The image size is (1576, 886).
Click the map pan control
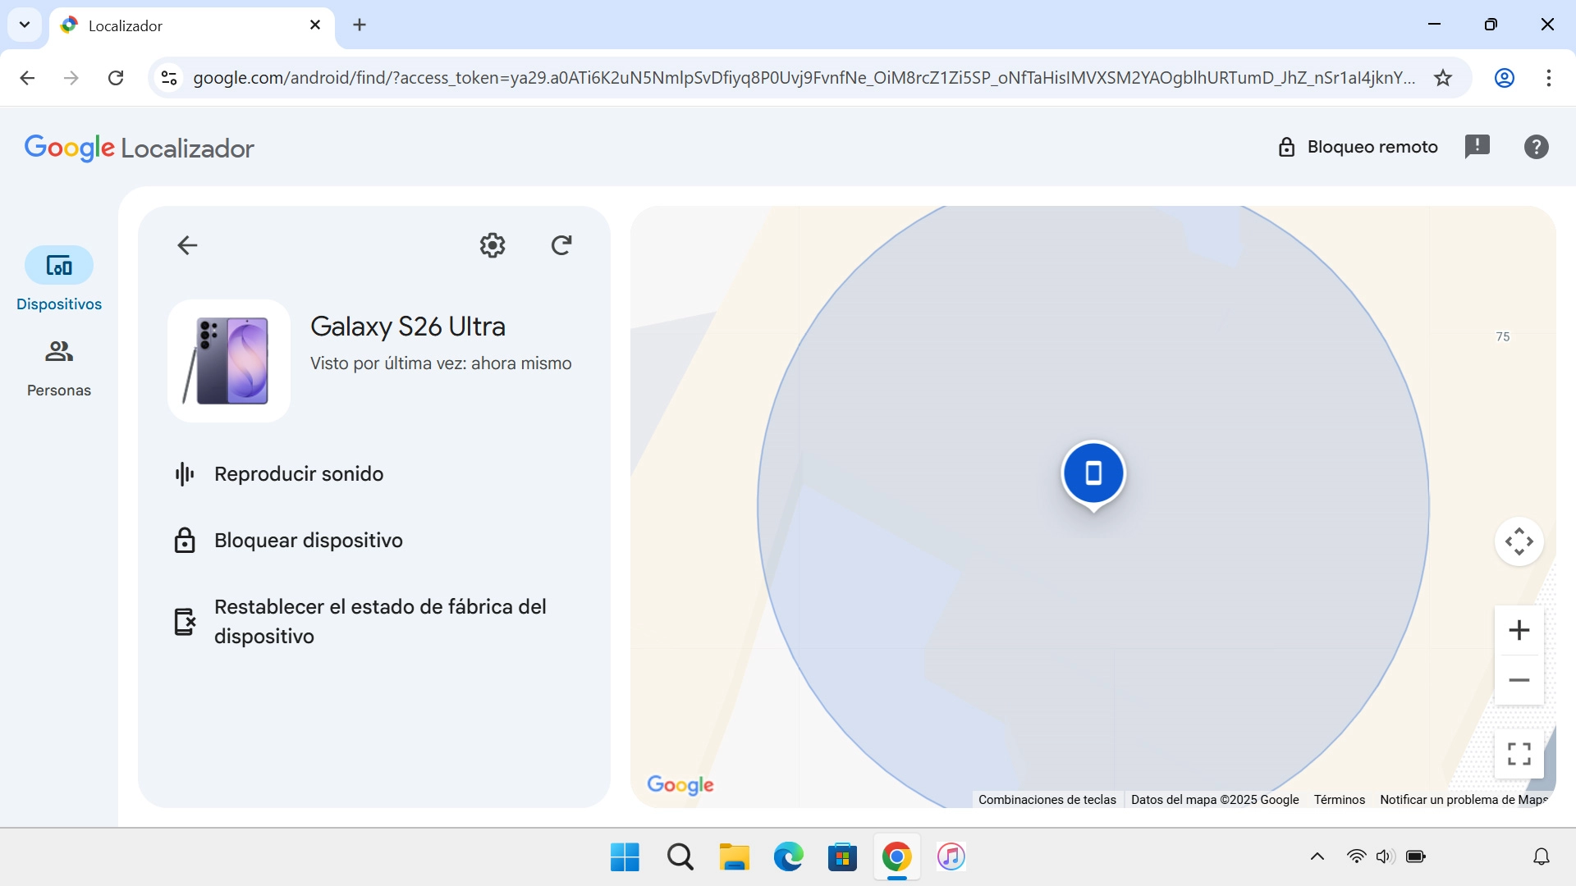pos(1519,541)
